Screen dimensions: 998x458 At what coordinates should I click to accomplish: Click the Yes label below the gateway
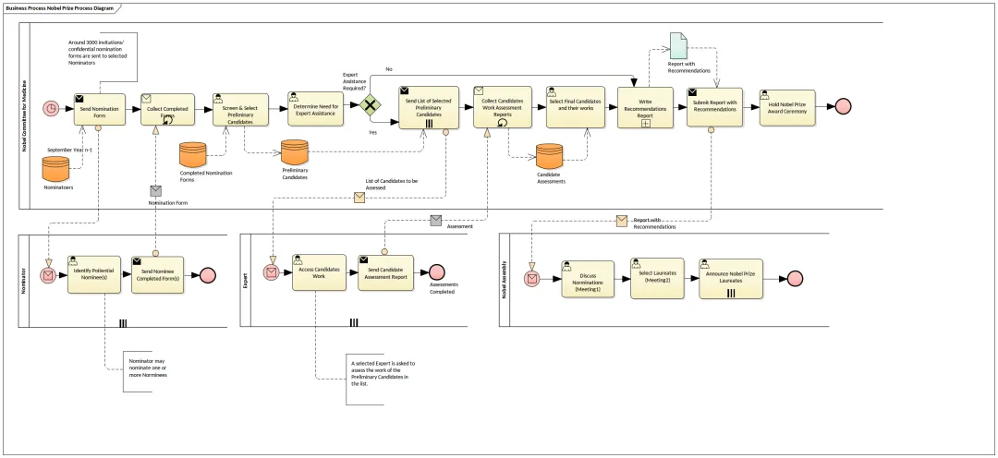pyautogui.click(x=373, y=132)
